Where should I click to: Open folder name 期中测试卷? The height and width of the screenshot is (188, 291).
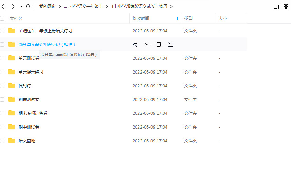tap(29, 127)
